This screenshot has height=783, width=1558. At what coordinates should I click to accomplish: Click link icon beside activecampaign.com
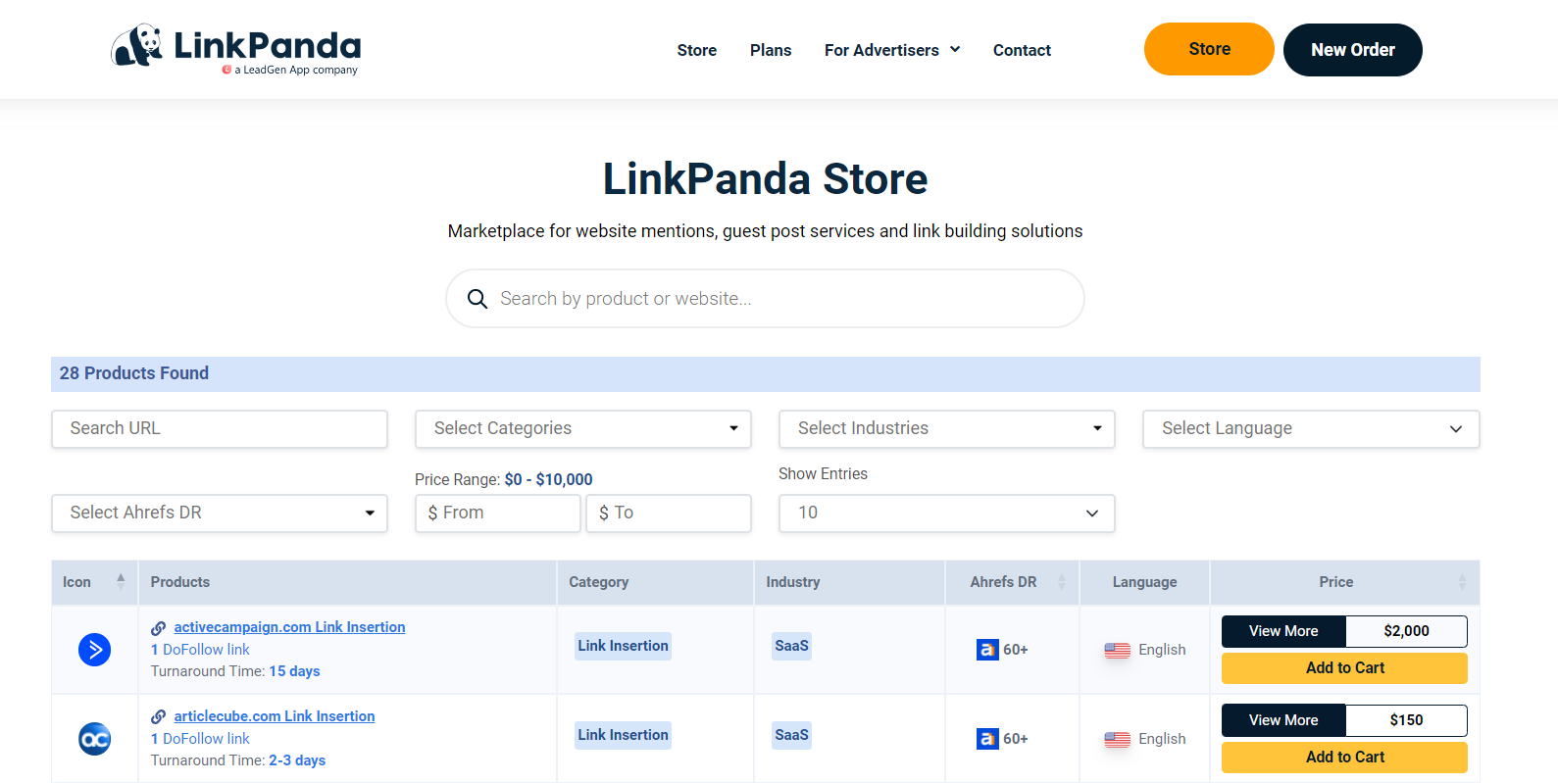(158, 628)
